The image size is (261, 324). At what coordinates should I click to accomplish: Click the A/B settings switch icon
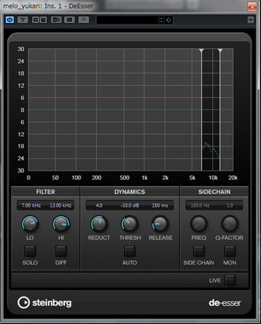point(56,19)
